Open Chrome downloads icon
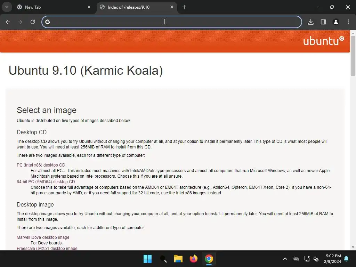 [x=311, y=22]
